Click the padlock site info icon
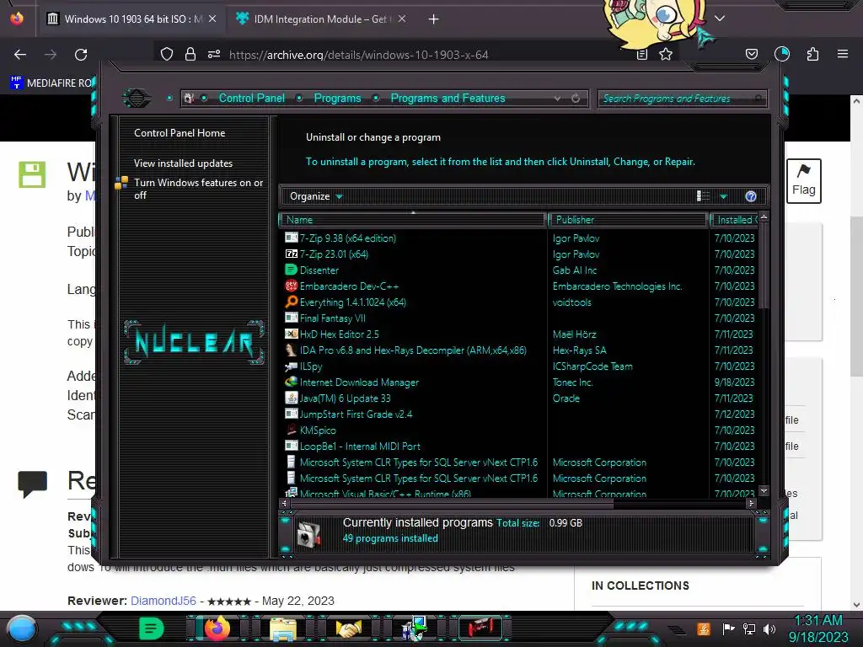The width and height of the screenshot is (863, 647). coord(190,54)
